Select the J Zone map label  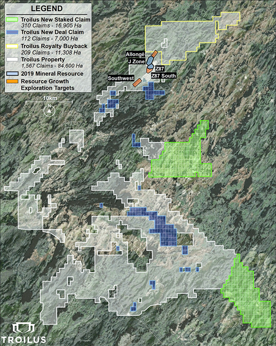[137, 61]
